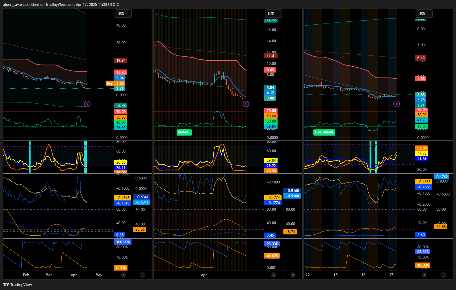Image resolution: width=456 pixels, height=290 pixels.
Task: Toggle scale A on the middle chart
Action: (x=274, y=275)
